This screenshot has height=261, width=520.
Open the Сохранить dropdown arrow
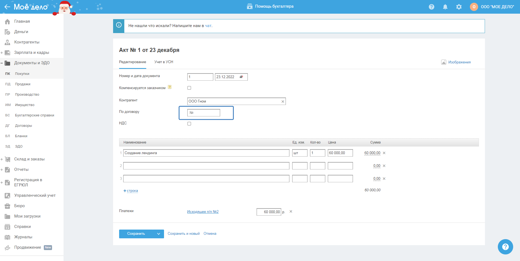(159, 234)
